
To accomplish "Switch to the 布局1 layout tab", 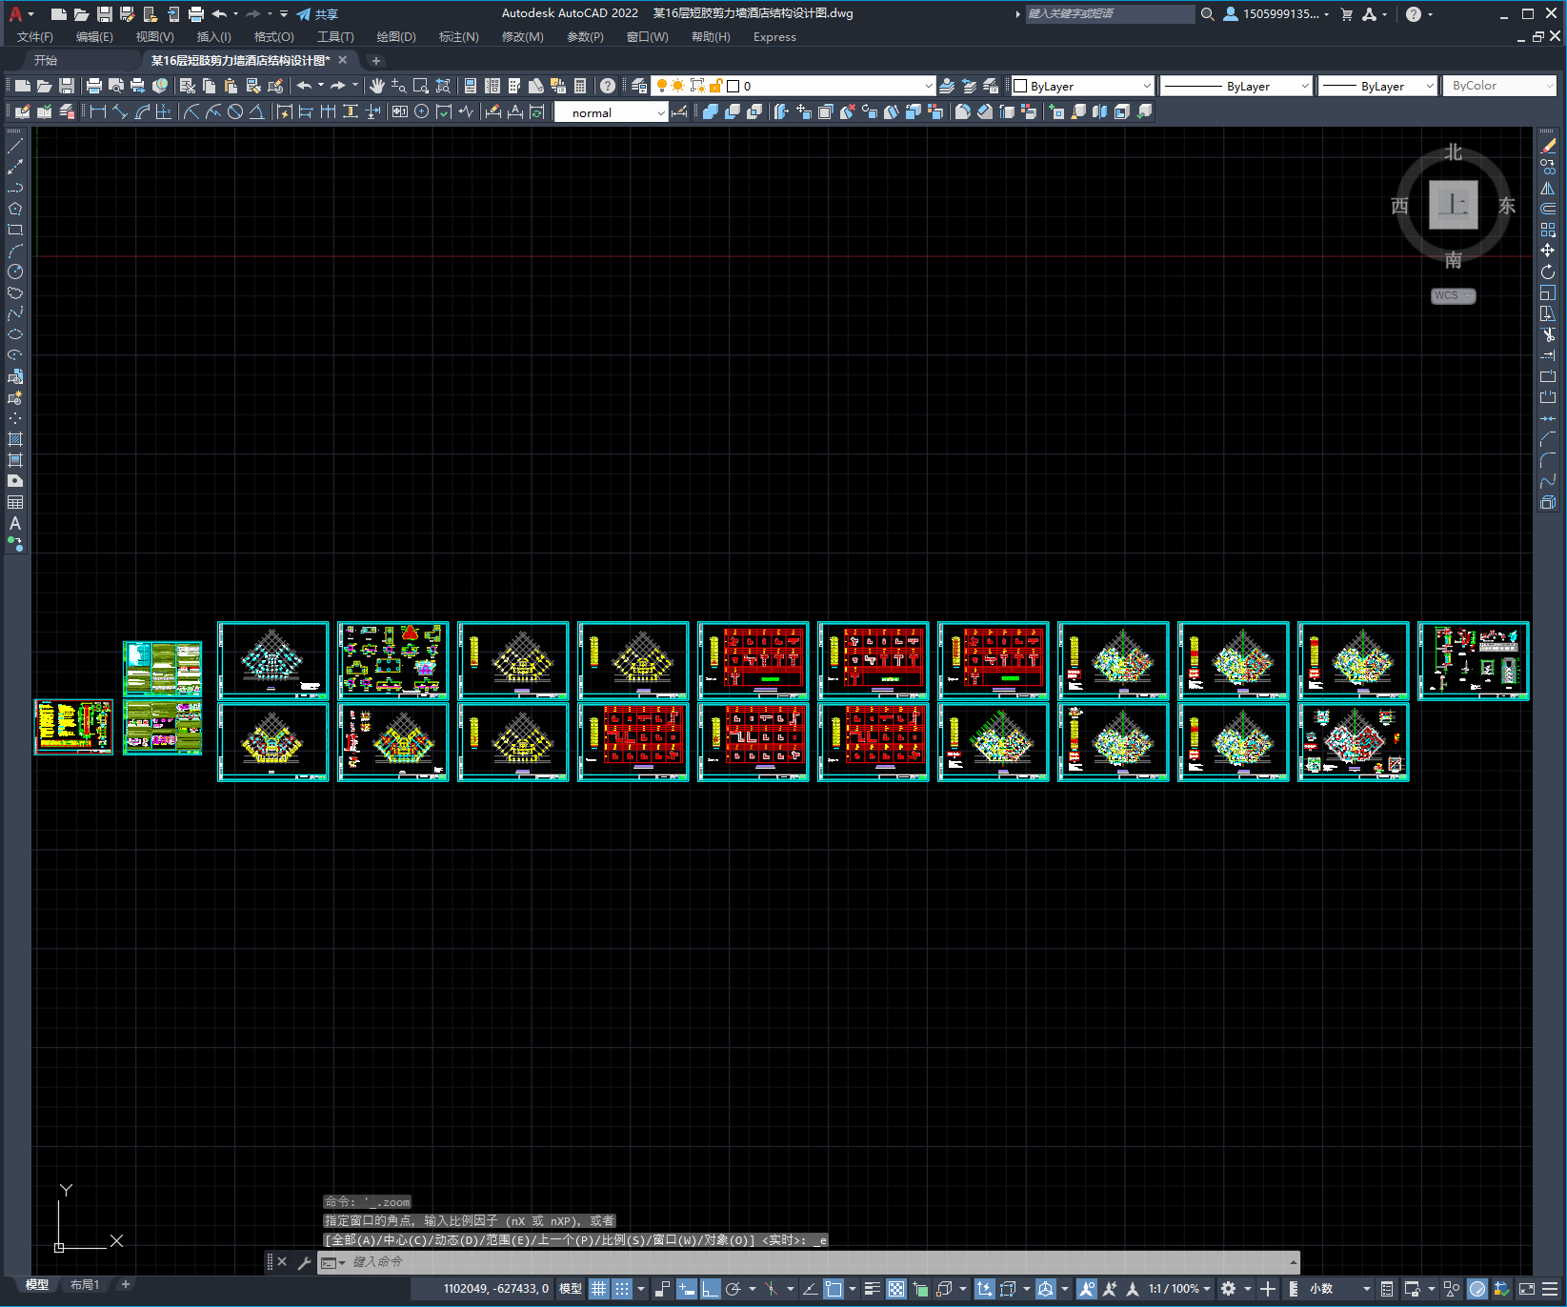I will (x=85, y=1284).
